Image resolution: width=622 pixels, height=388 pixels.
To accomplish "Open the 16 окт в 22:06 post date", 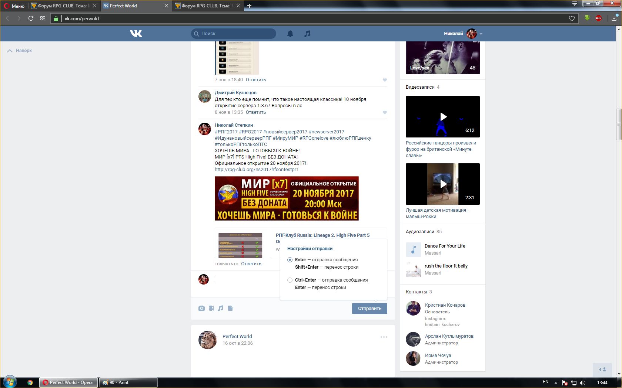I will coord(238,343).
